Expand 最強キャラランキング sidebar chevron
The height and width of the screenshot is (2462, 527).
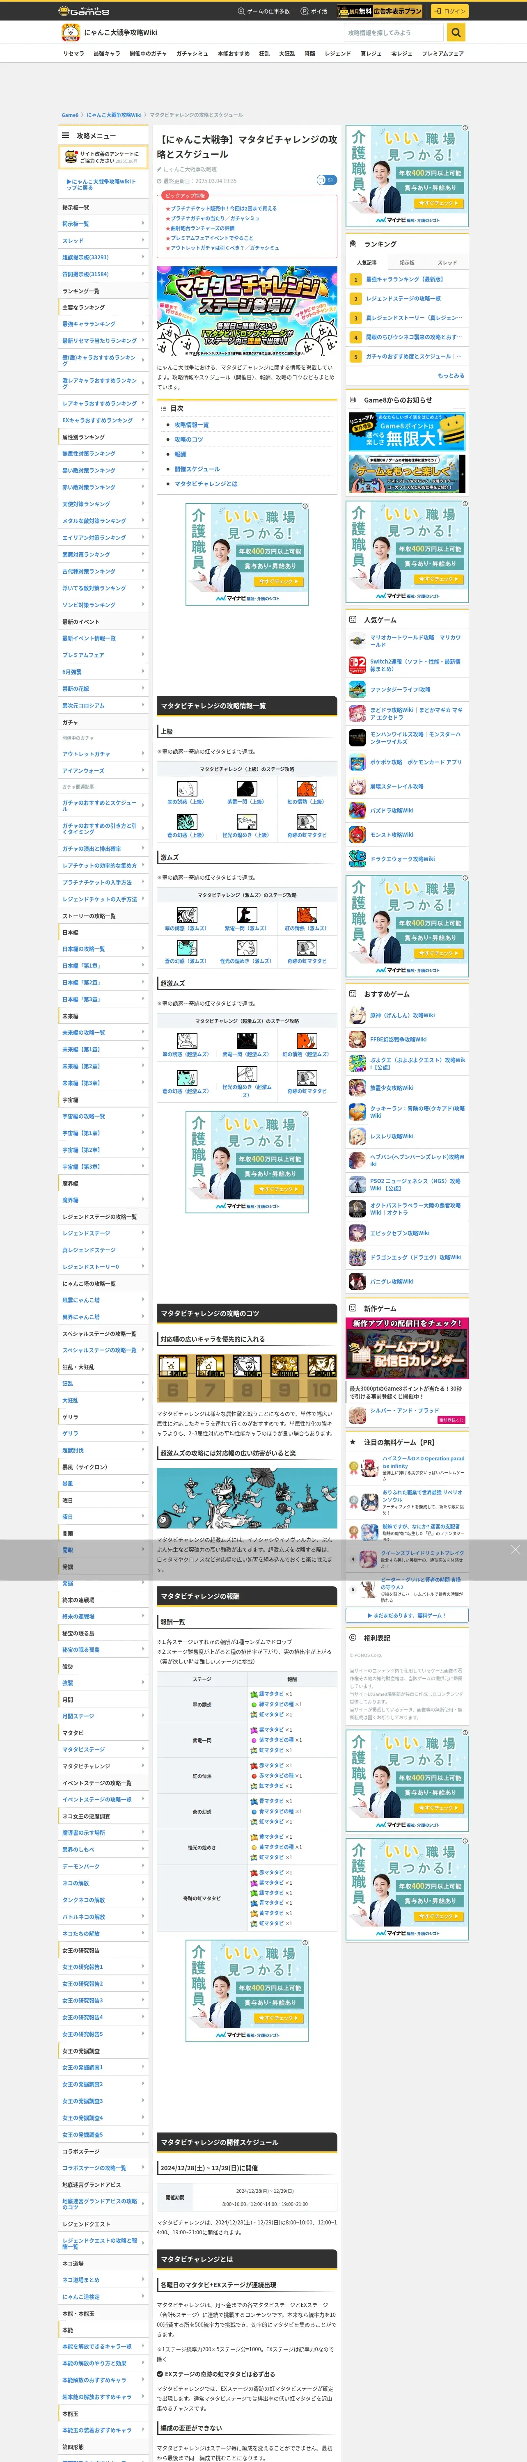click(144, 324)
